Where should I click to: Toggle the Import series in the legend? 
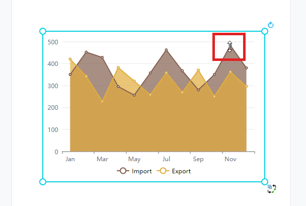pyautogui.click(x=134, y=171)
